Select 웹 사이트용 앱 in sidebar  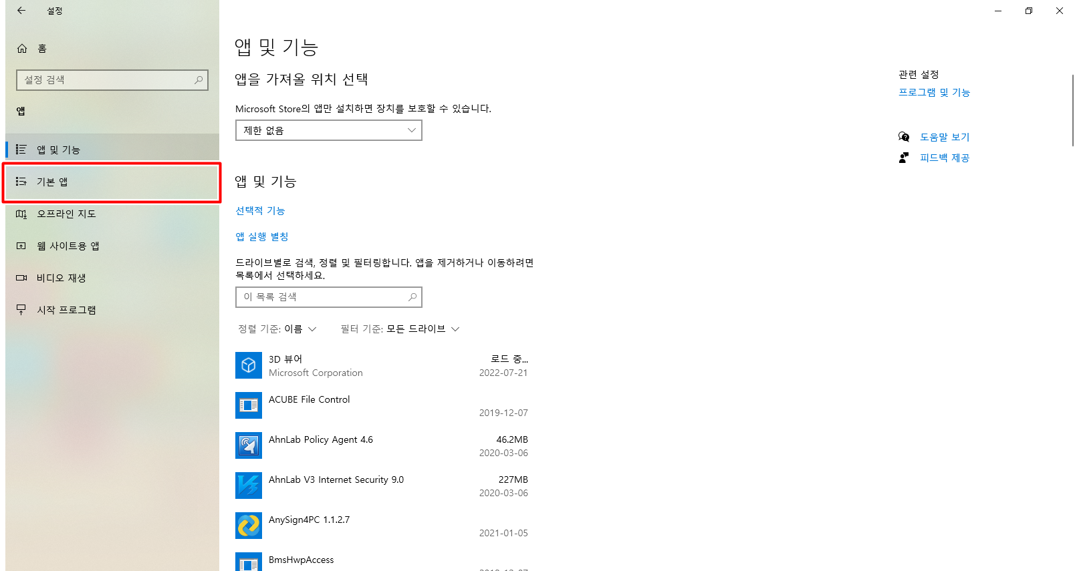coord(112,246)
